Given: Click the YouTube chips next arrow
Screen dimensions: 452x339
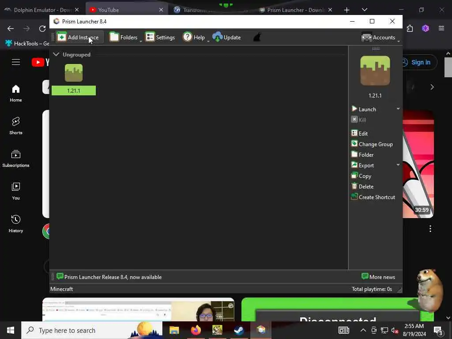Looking at the screenshot, I should click(432, 87).
